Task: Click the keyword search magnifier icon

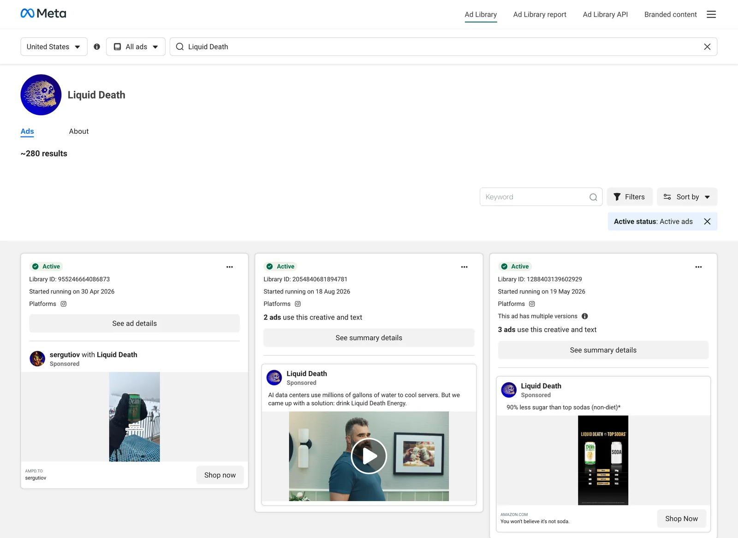Action: click(593, 197)
